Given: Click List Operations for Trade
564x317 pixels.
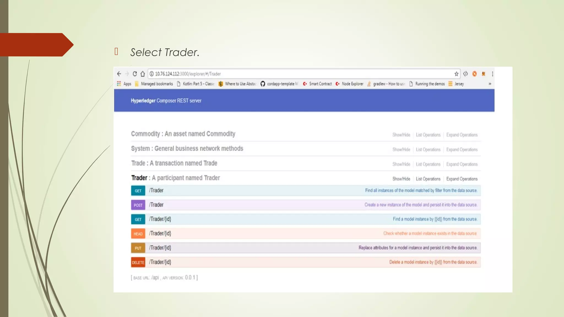Looking at the screenshot, I should pos(428,164).
